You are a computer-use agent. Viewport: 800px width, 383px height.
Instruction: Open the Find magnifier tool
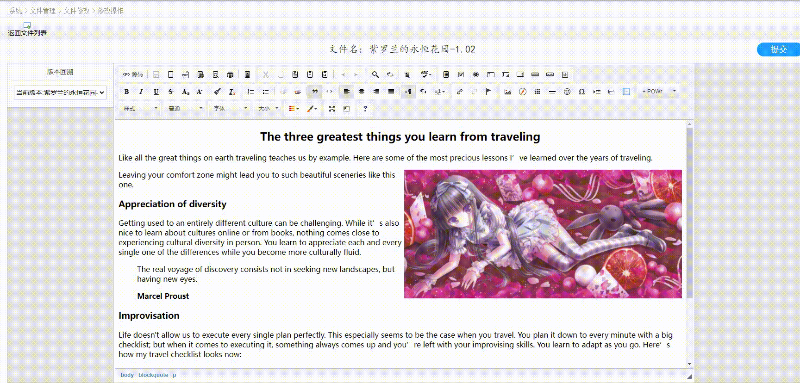[375, 74]
